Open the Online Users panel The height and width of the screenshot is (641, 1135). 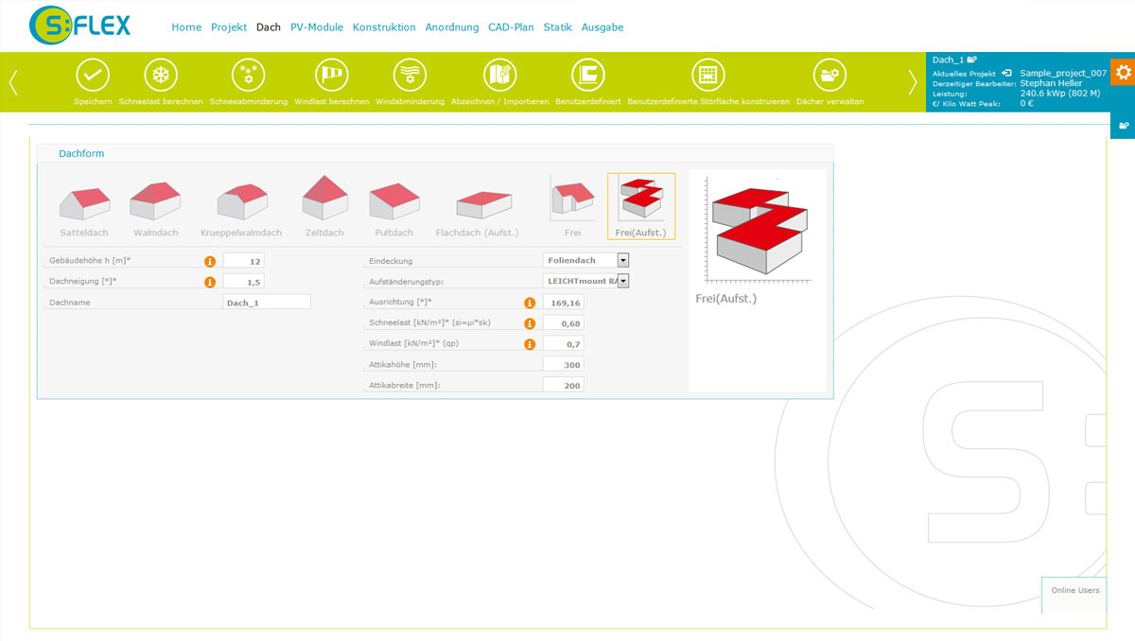[1074, 590]
